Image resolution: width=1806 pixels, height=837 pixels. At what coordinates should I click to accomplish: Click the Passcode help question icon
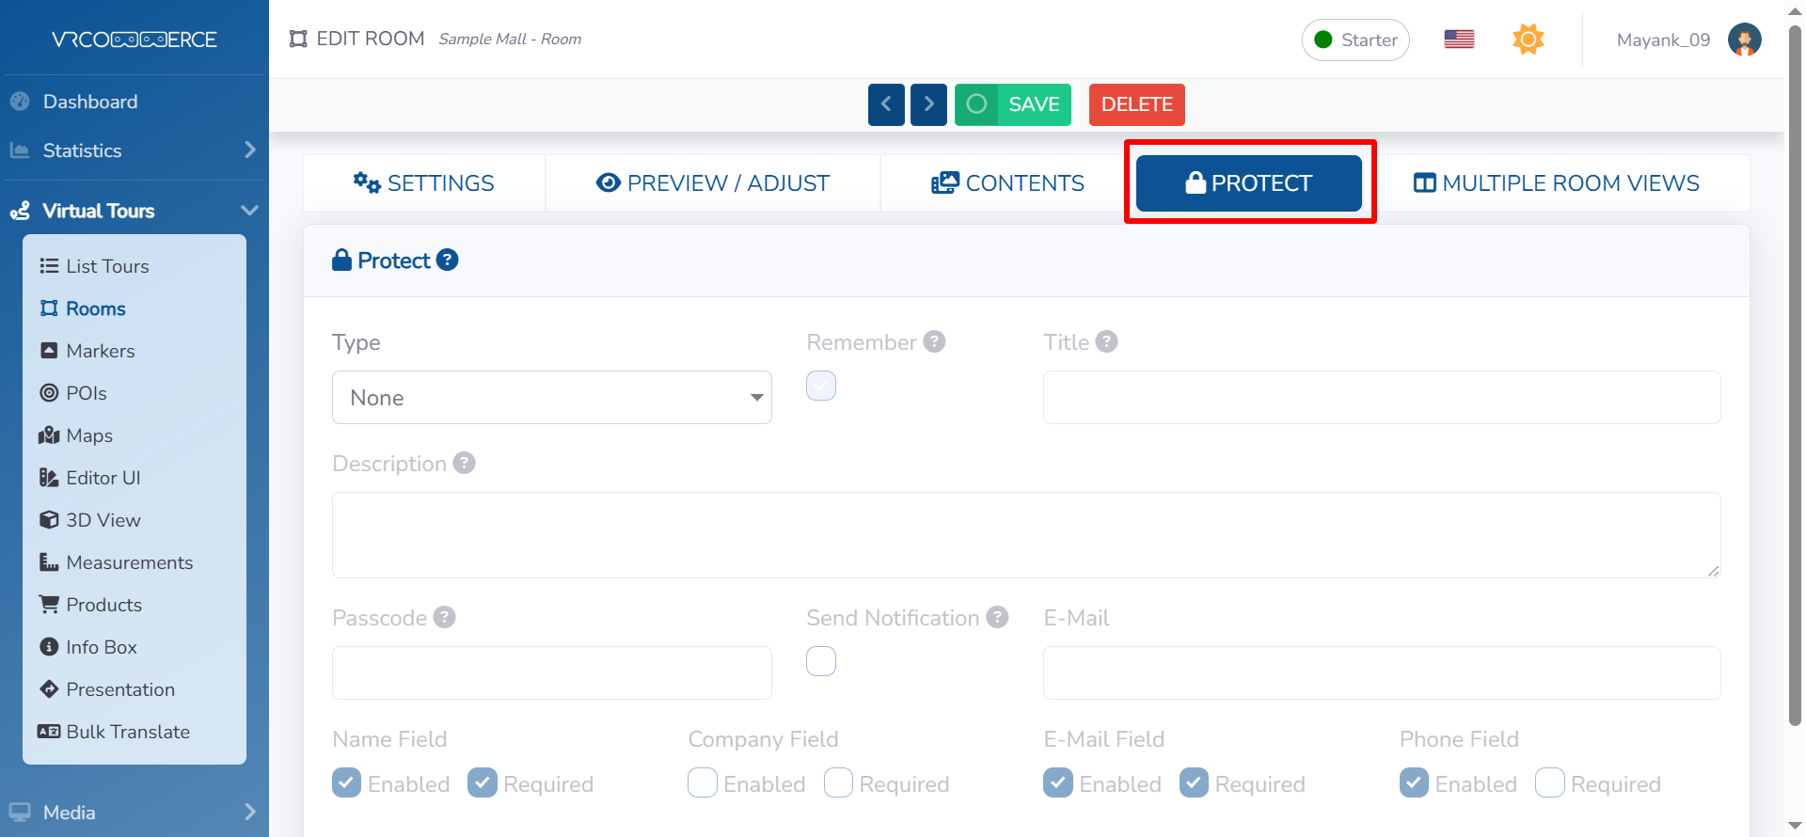point(445,618)
